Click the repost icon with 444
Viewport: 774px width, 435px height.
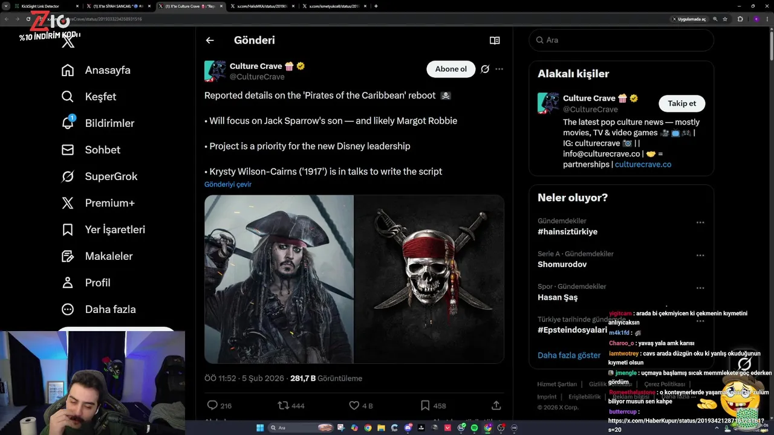pyautogui.click(x=290, y=405)
